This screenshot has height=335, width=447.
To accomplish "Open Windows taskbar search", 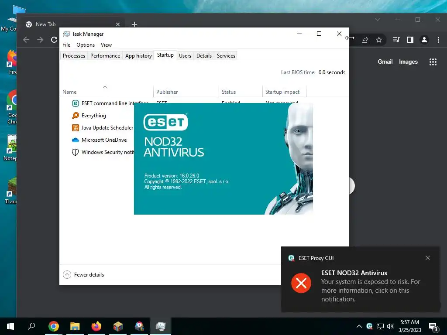I will [x=31, y=326].
